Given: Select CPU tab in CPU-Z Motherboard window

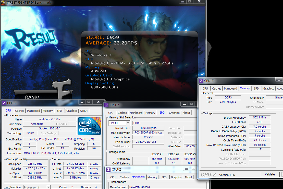Looking at the screenshot, I should coord(113,177).
